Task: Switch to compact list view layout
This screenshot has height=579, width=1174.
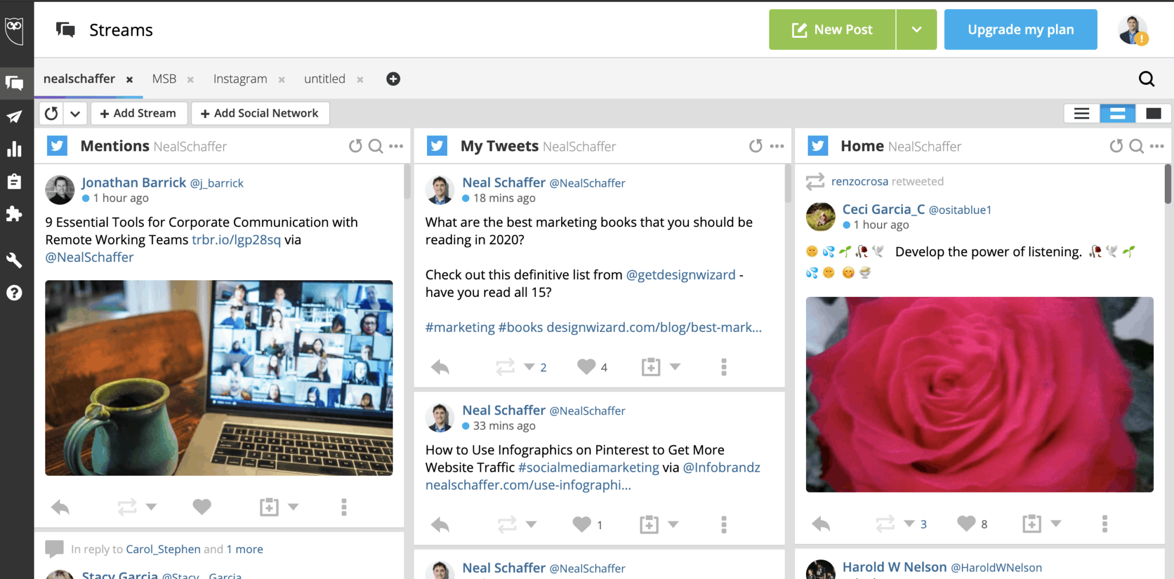Action: pos(1082,114)
